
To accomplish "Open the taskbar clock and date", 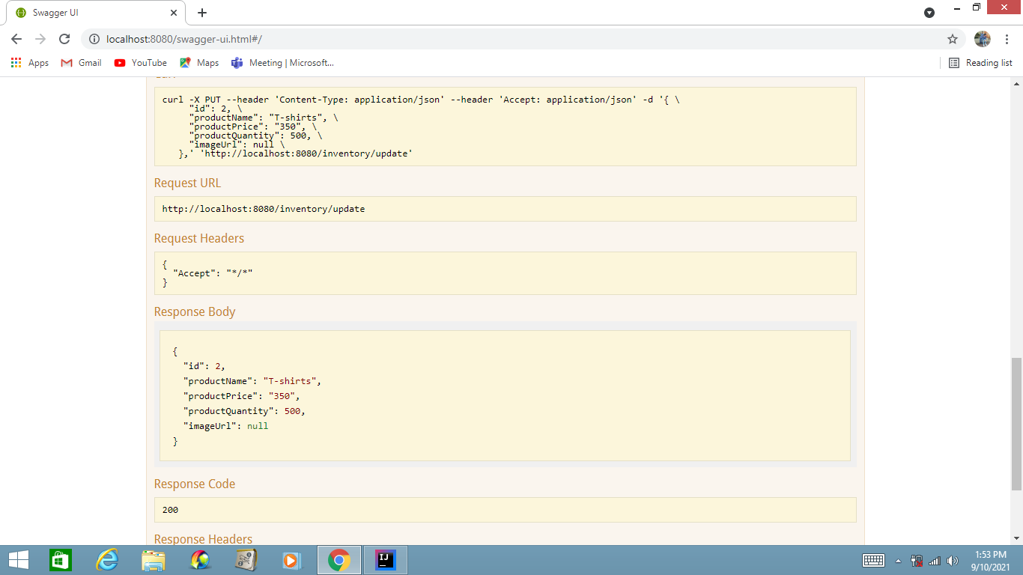I will click(x=991, y=561).
